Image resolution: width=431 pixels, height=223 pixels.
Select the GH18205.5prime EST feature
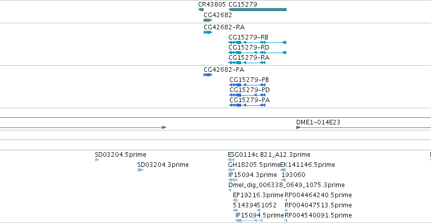coord(231,170)
